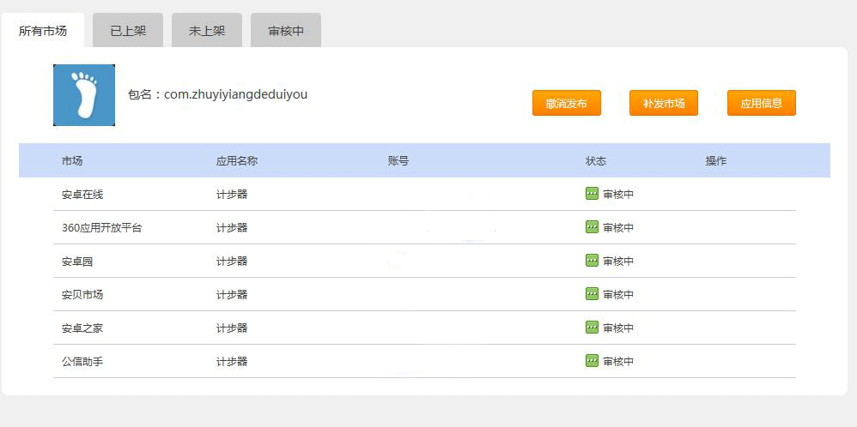The width and height of the screenshot is (857, 427).
Task: Open the 未上架 tab
Action: 207,31
